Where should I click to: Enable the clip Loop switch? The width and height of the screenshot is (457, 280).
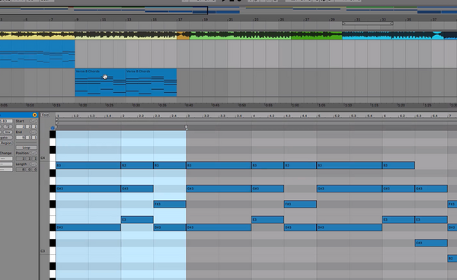[x=26, y=148]
